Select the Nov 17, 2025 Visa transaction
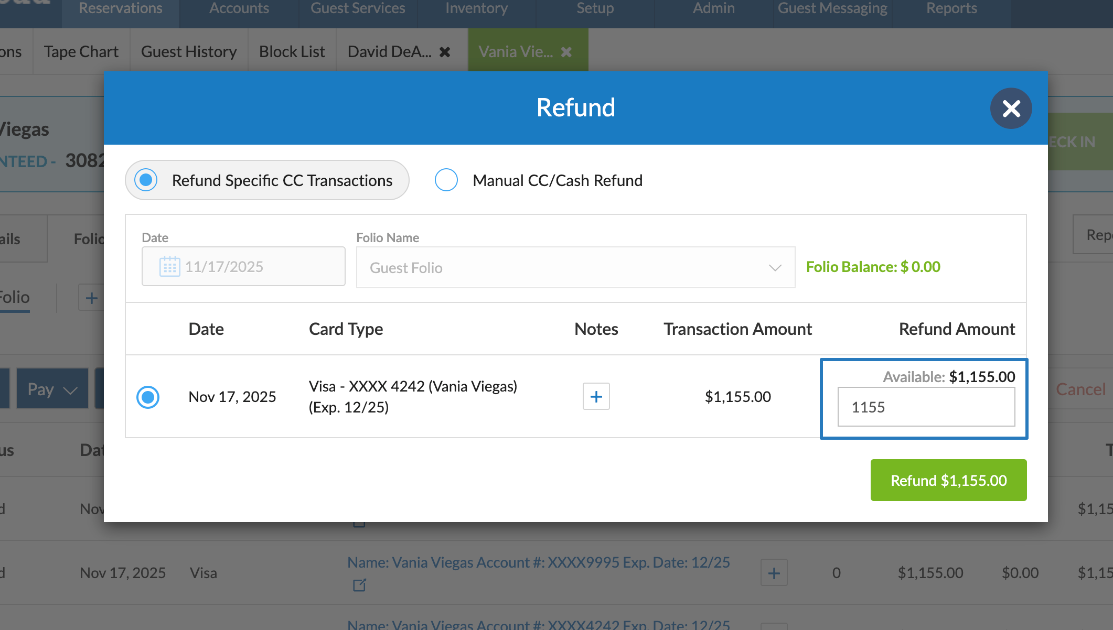1113x630 pixels. (x=148, y=397)
